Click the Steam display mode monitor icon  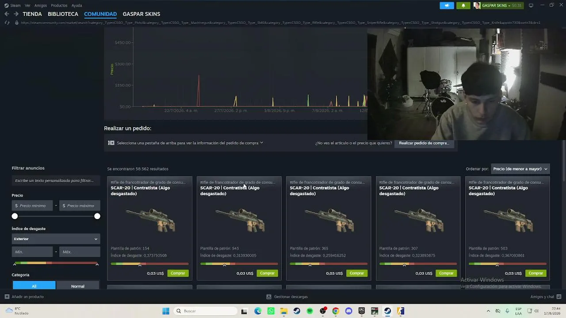[531, 5]
